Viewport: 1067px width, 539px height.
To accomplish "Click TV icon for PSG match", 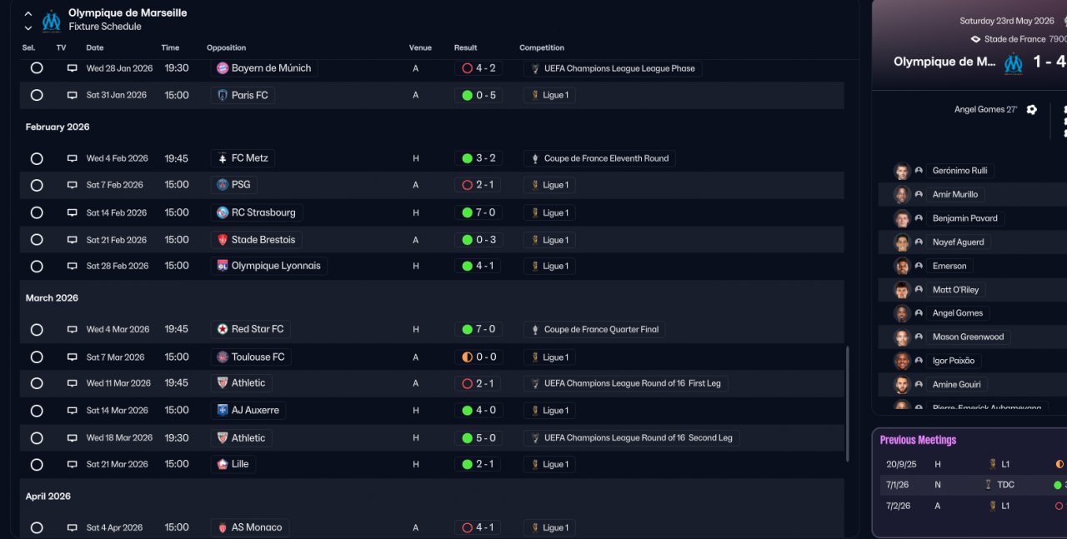I will click(73, 185).
